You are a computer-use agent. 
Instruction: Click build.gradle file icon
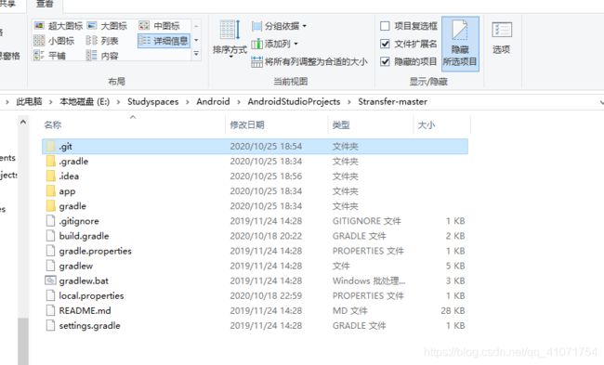[x=50, y=236]
